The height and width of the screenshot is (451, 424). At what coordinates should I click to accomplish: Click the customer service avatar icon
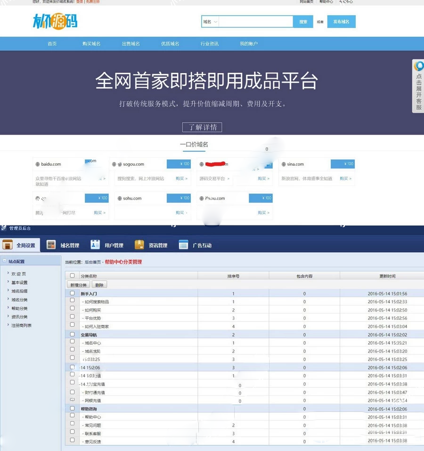click(x=419, y=66)
